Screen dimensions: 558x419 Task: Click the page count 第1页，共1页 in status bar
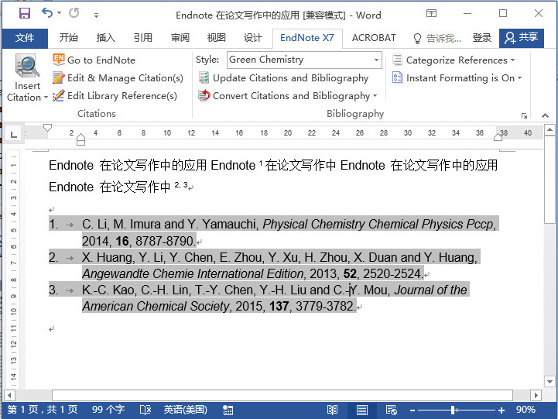click(42, 410)
